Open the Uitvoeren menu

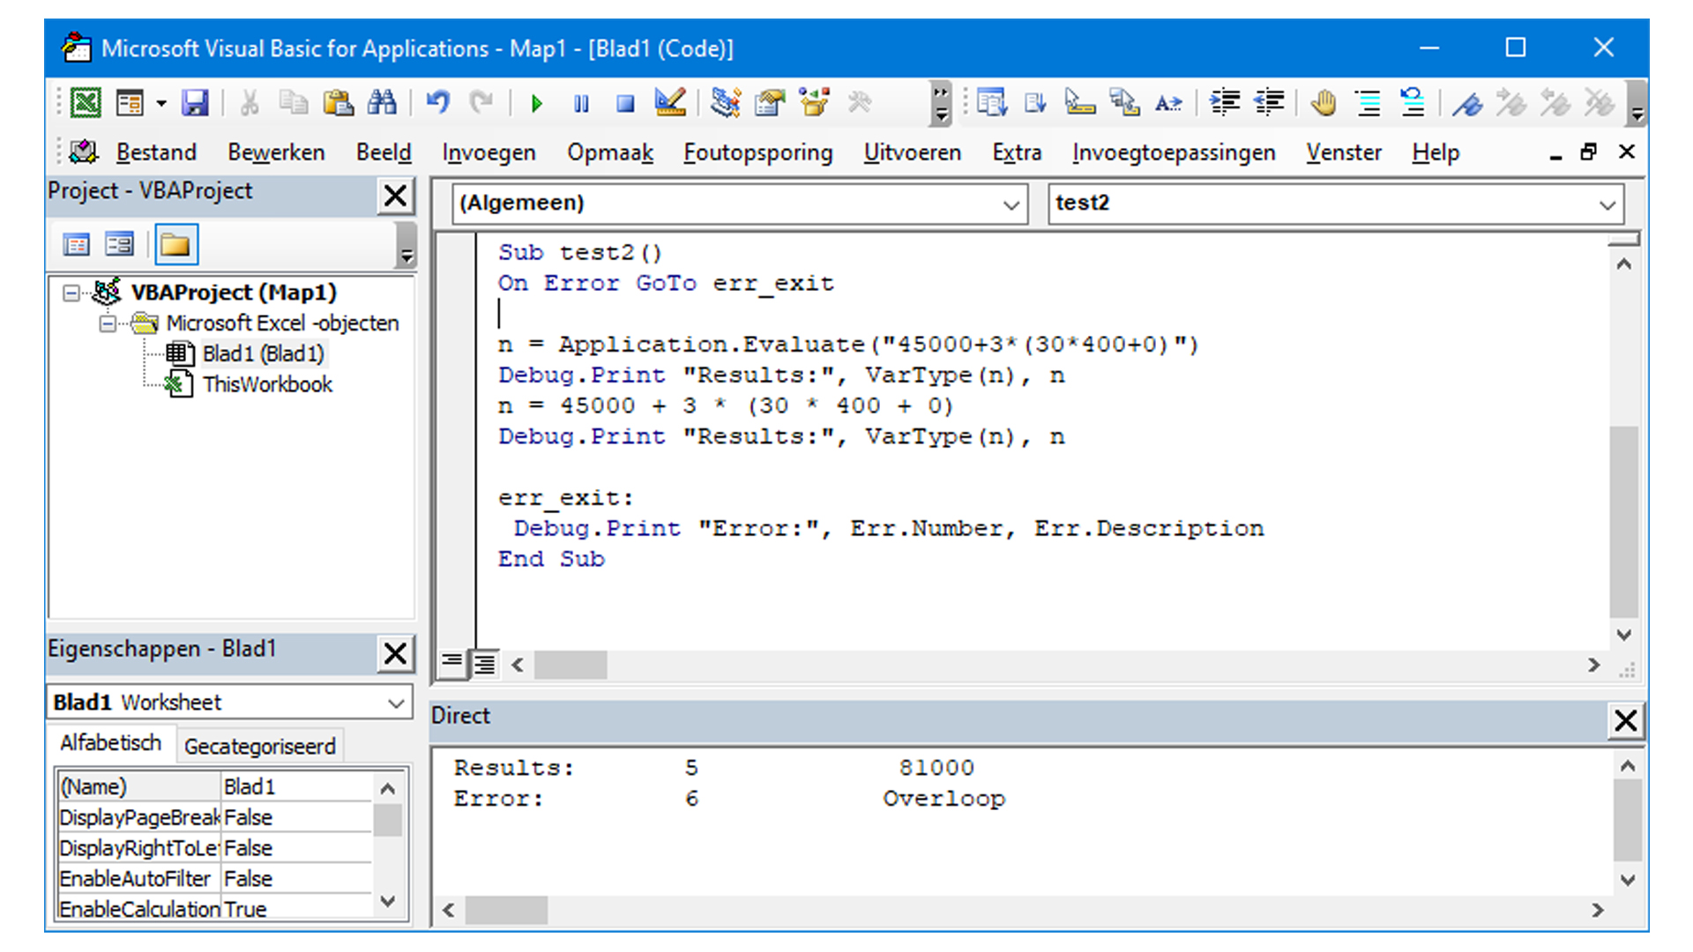point(912,152)
